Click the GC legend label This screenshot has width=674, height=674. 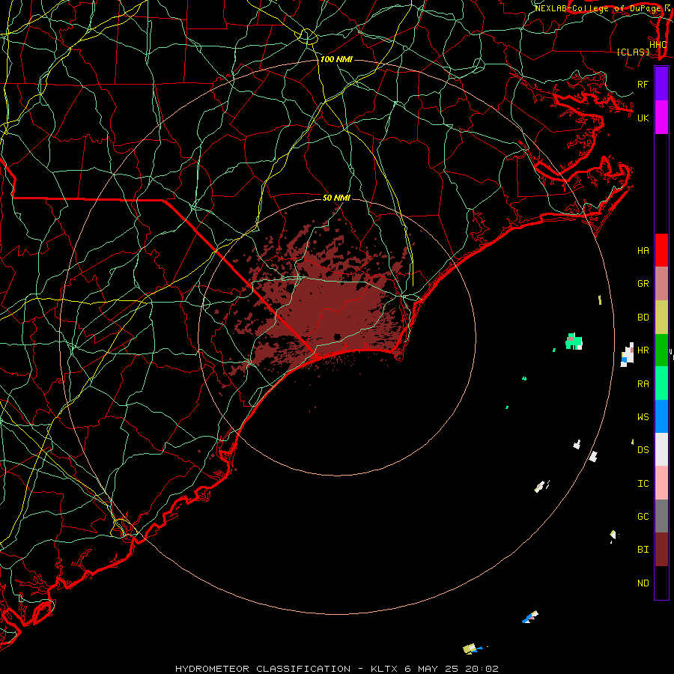click(643, 517)
